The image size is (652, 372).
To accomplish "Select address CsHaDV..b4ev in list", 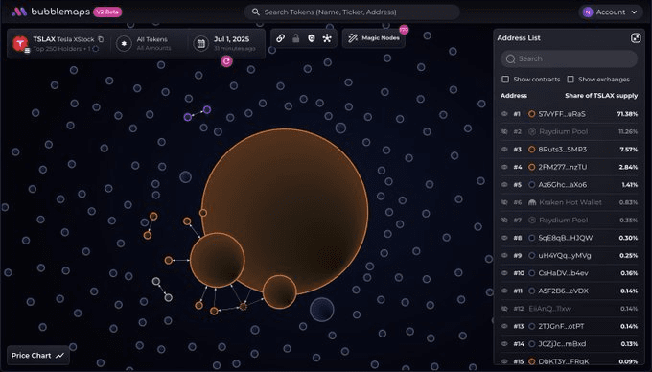I will coord(564,273).
